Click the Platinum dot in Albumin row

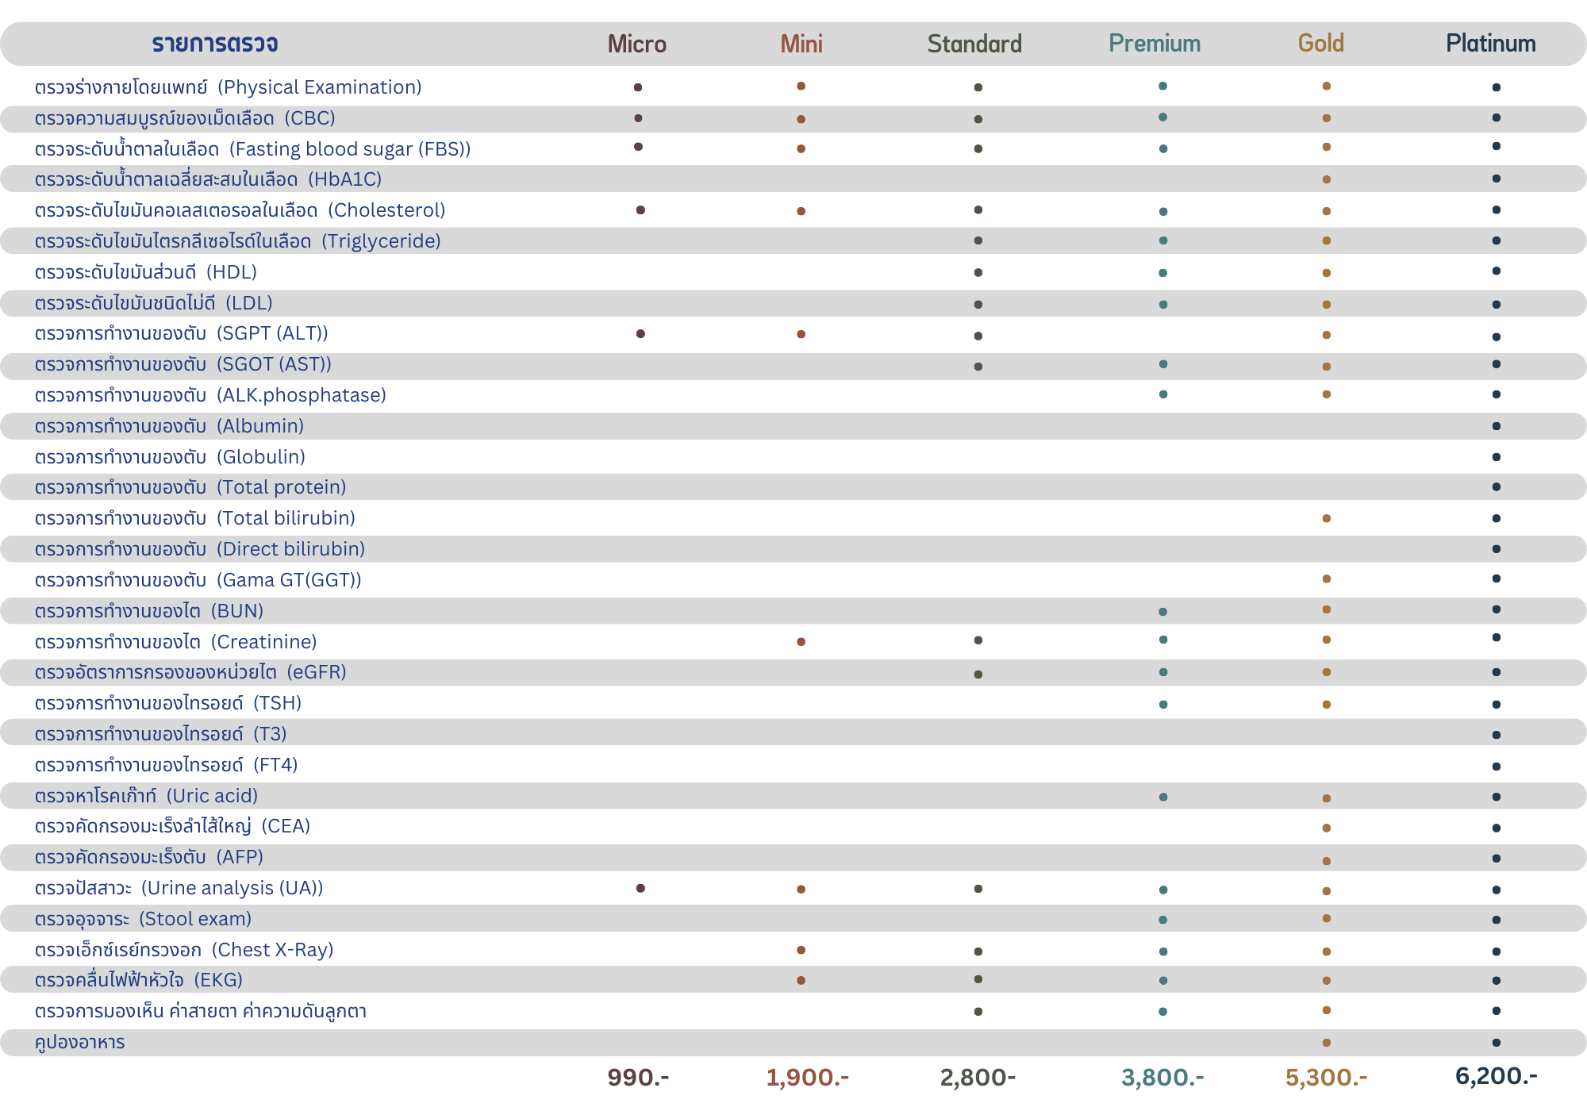coord(1497,426)
